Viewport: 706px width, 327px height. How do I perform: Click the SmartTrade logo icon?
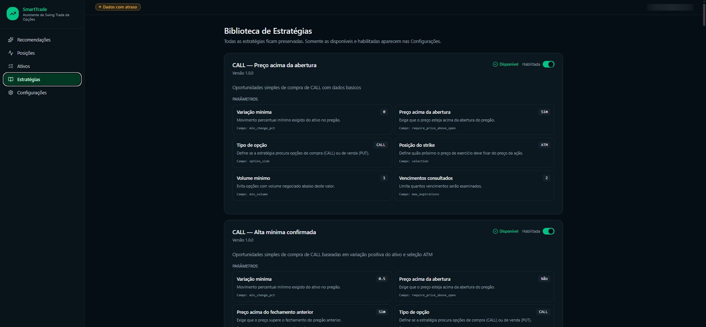point(13,14)
